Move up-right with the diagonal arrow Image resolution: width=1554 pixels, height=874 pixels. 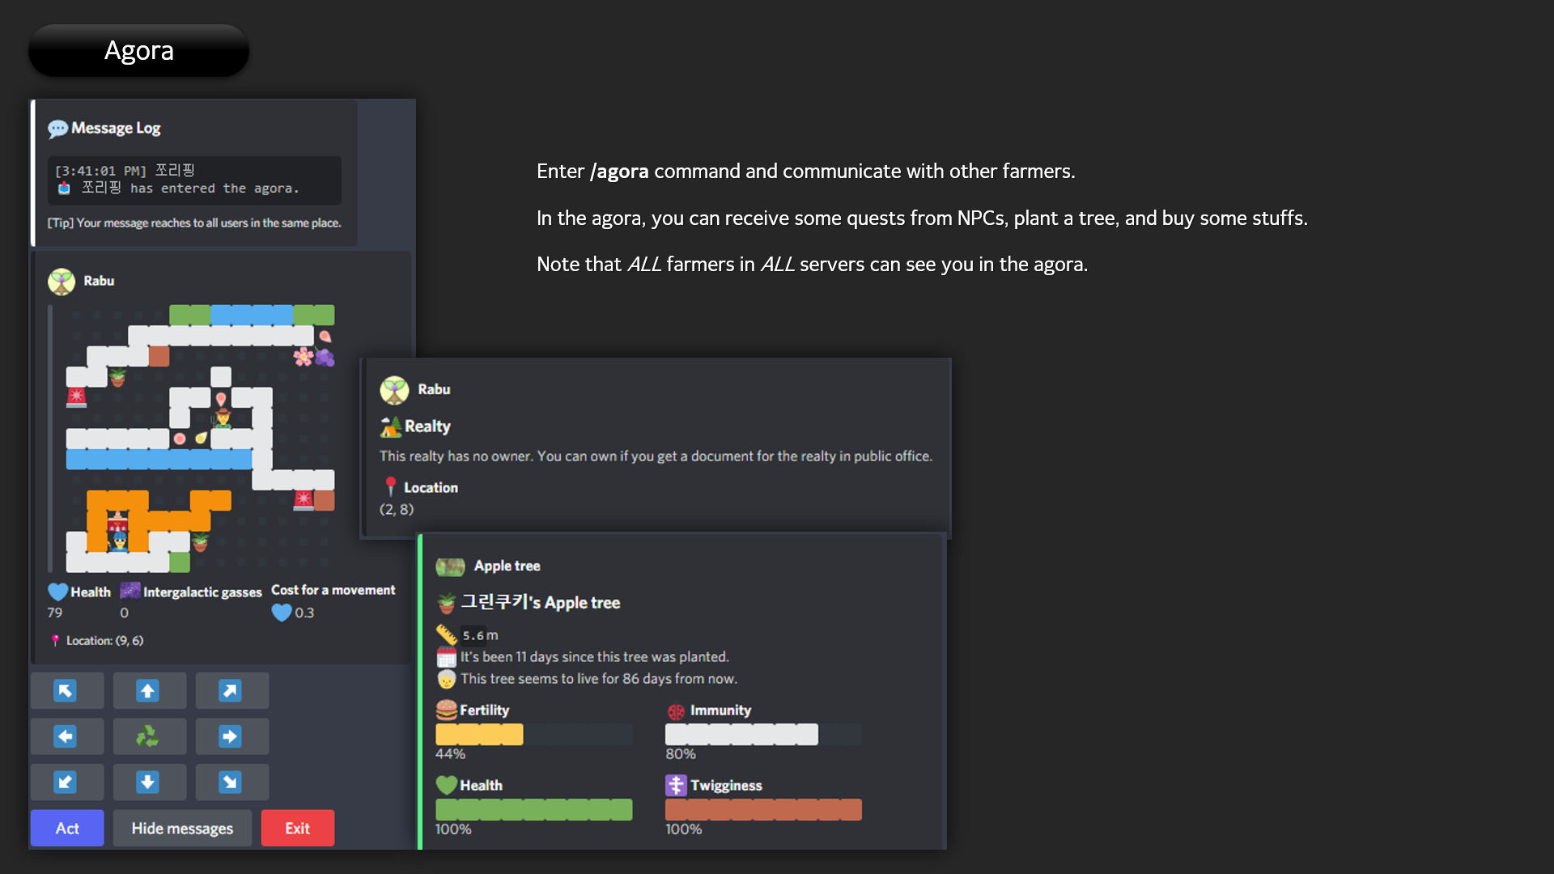pos(231,690)
